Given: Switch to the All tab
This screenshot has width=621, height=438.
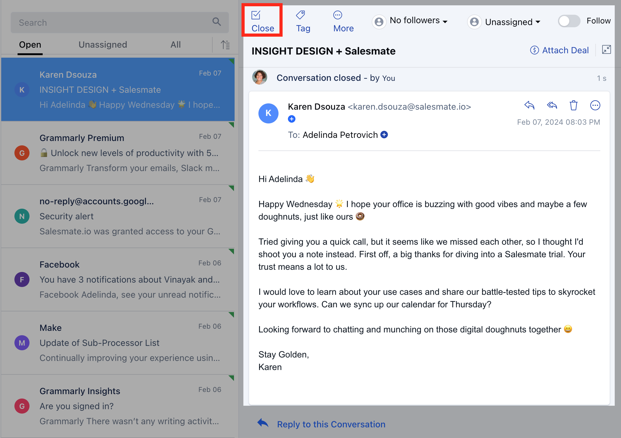Looking at the screenshot, I should pos(175,45).
